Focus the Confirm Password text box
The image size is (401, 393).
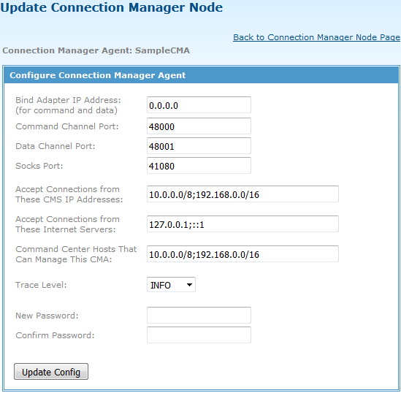pos(199,335)
